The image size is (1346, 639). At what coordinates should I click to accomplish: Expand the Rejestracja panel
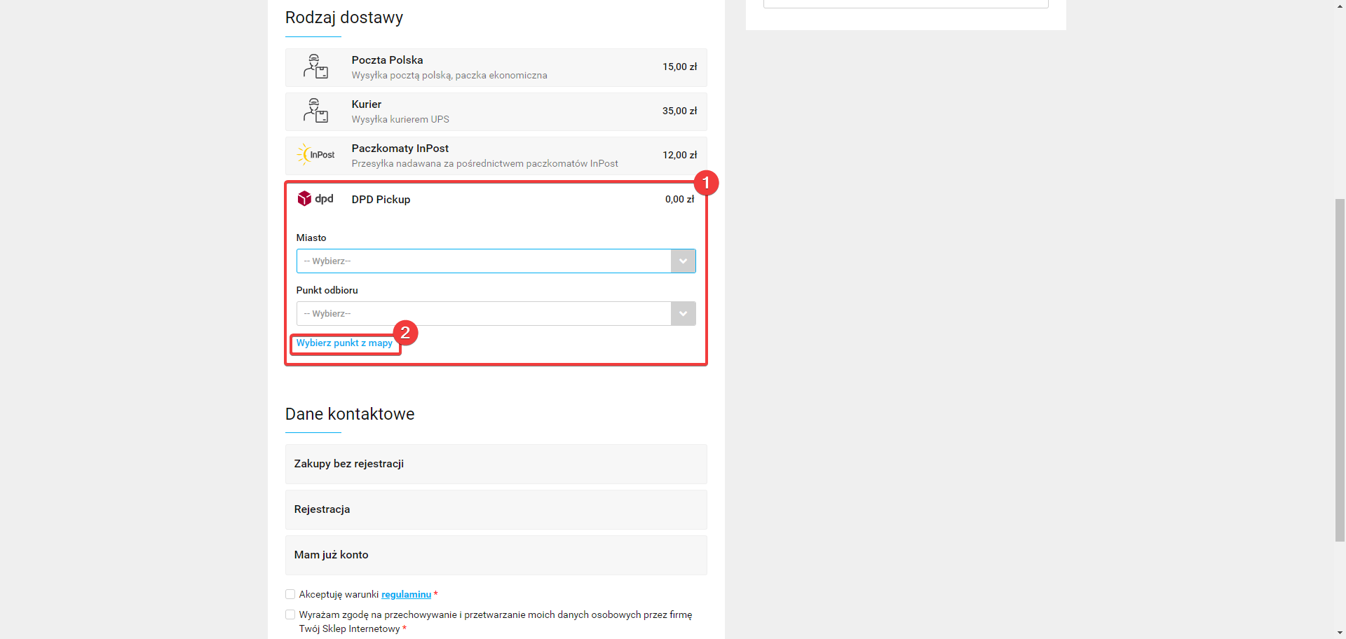click(x=496, y=509)
